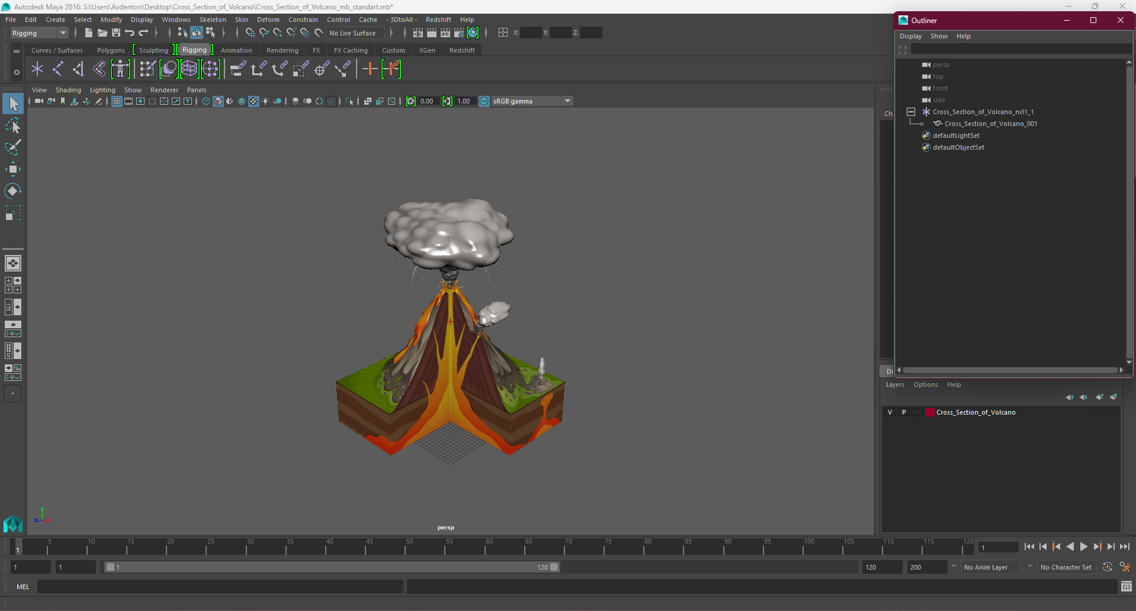Activate the Scale tool in Tool Box
Viewport: 1136px width, 611px height.
[12, 213]
